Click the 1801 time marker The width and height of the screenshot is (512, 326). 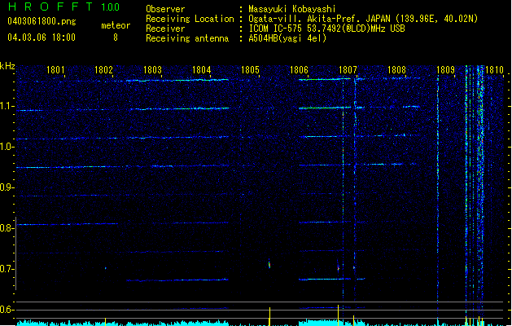[x=55, y=70]
